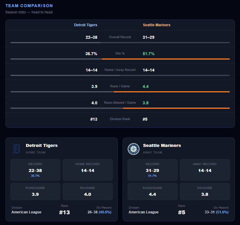This screenshot has width=240, height=225.
Task: Open the Mariners RUNS/GAME 4.4 tile
Action: [153, 191]
